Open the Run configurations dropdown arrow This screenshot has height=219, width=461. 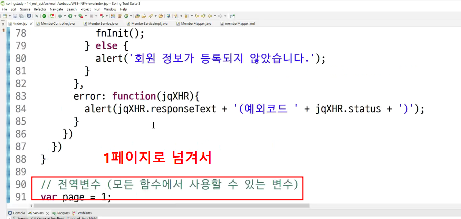point(75,16)
